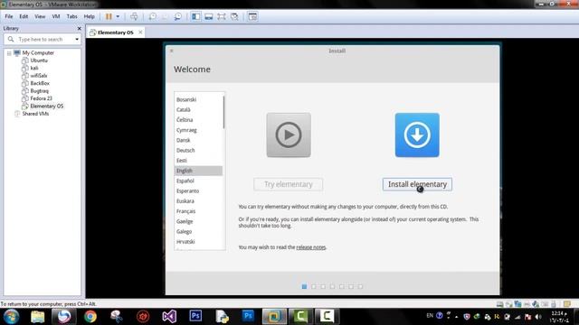Open the Windows Start menu
Viewport: 579px width, 325px height.
11,316
